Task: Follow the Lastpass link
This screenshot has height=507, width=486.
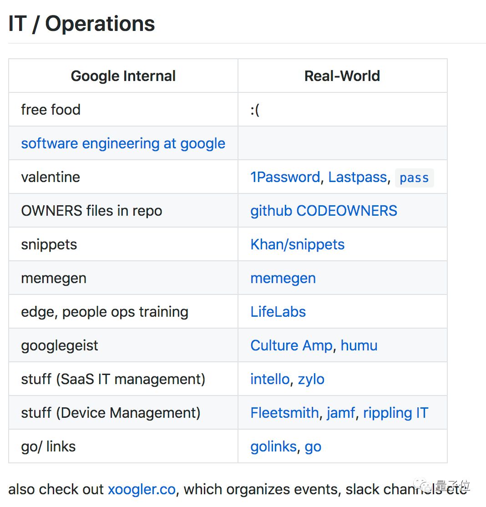Action: (358, 177)
